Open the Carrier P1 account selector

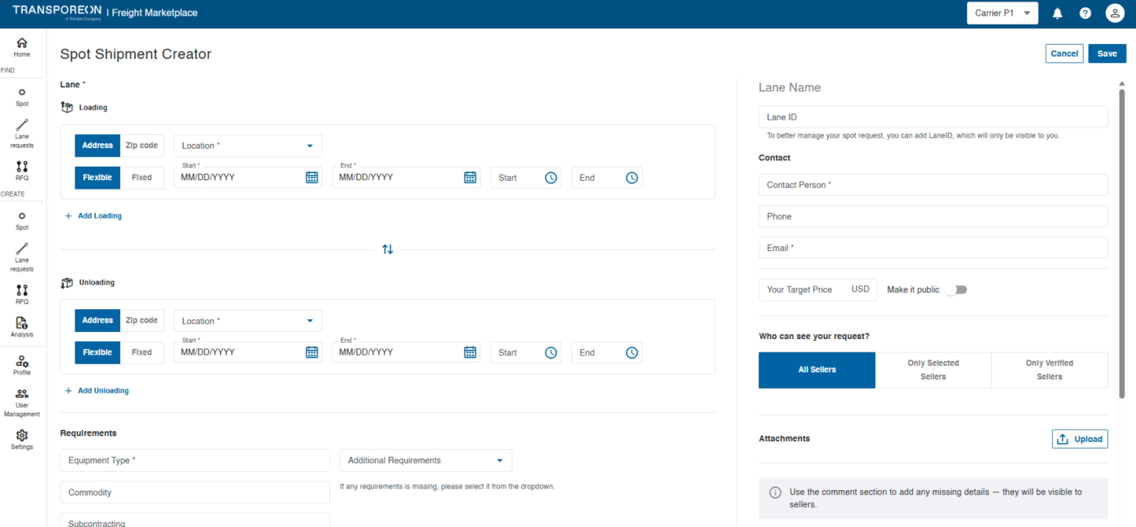[1001, 13]
